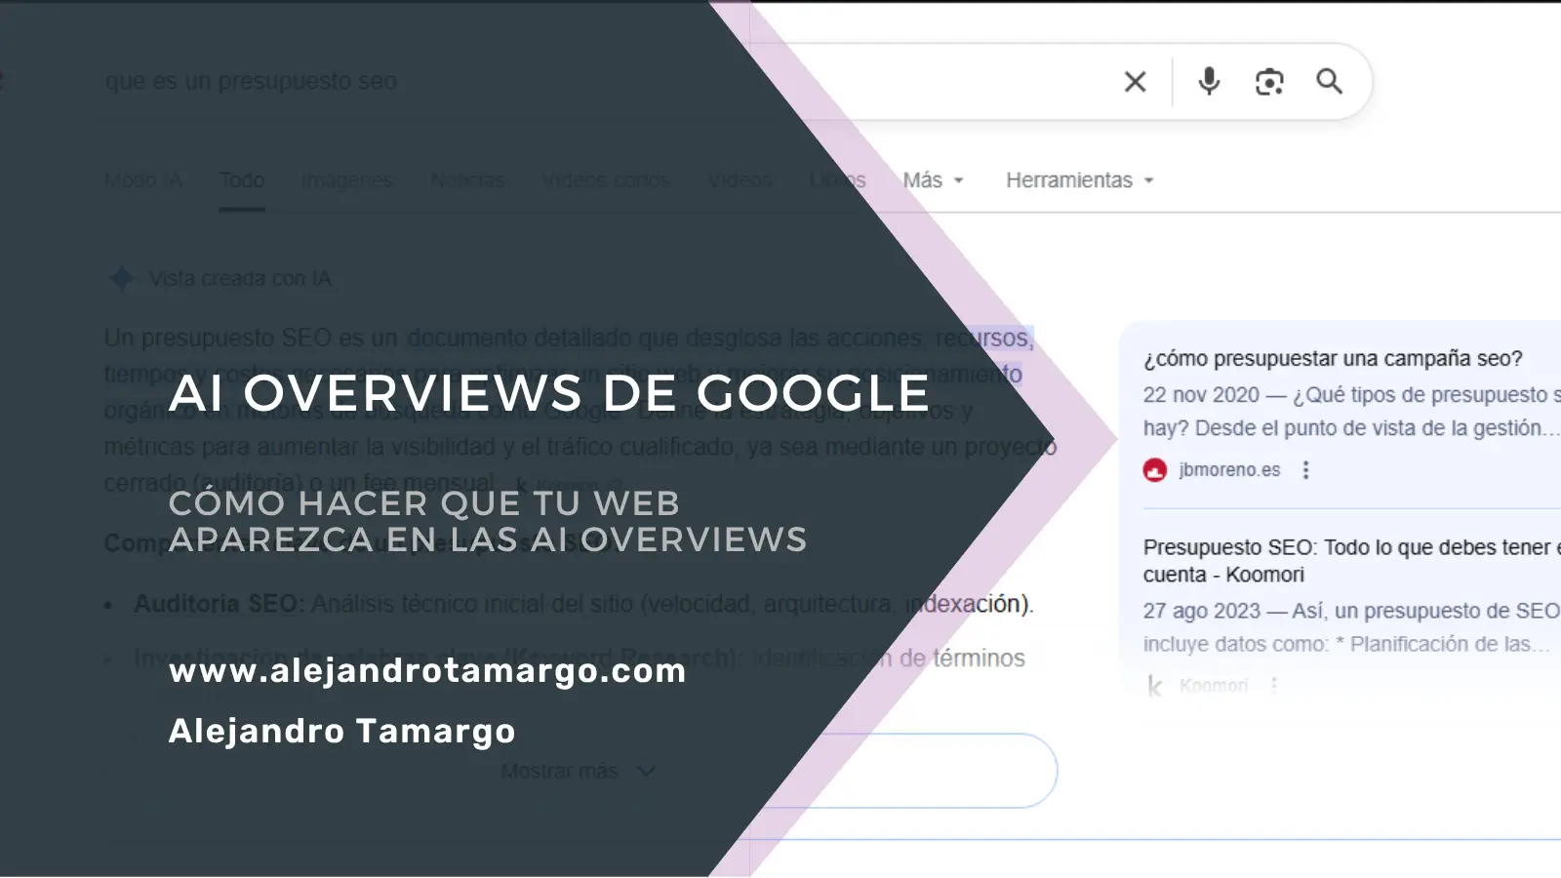Open the Herramientas dropdown

[1079, 180]
